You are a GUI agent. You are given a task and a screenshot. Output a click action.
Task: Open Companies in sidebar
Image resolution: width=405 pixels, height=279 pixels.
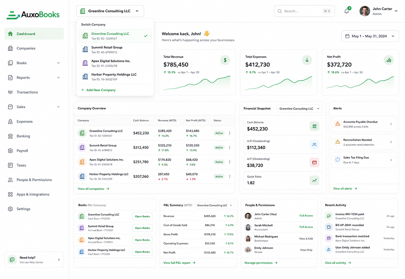[34, 49]
